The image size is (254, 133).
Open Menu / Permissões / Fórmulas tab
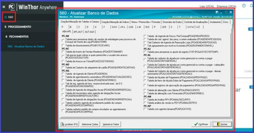[146, 22]
